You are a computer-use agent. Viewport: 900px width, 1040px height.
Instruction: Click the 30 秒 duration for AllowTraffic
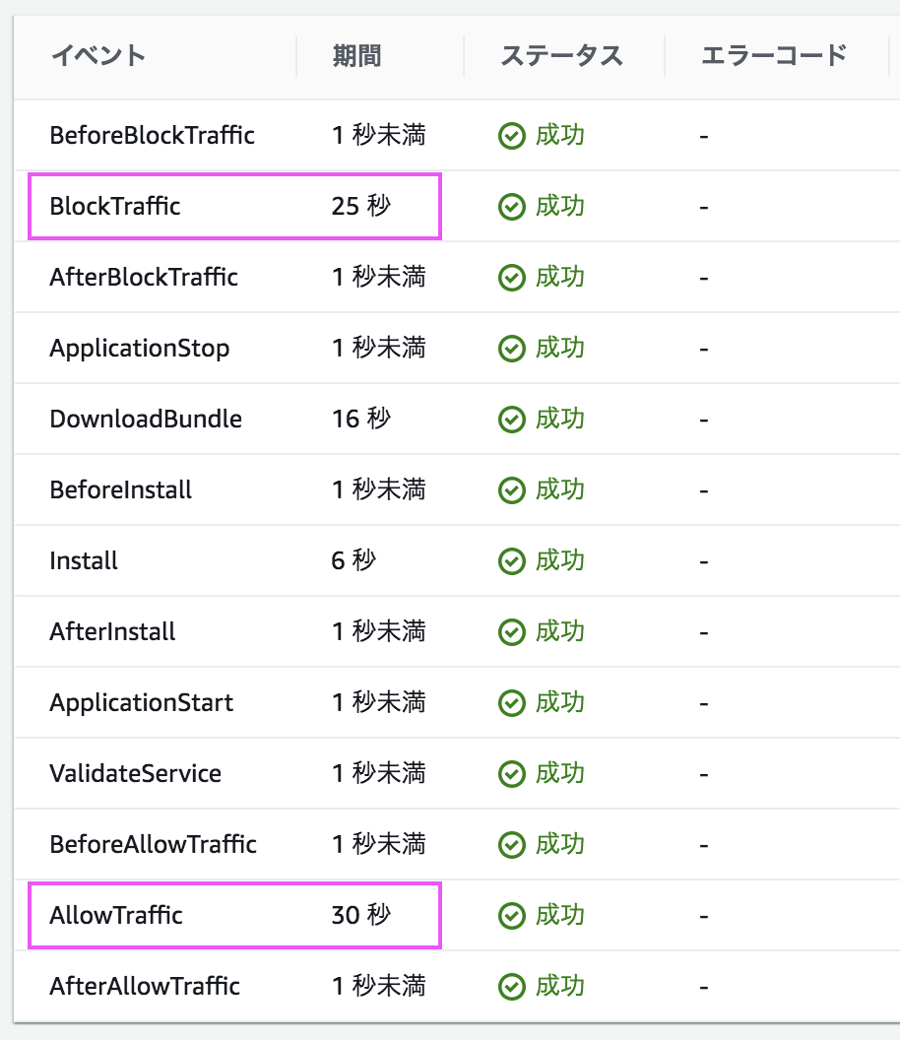(361, 915)
